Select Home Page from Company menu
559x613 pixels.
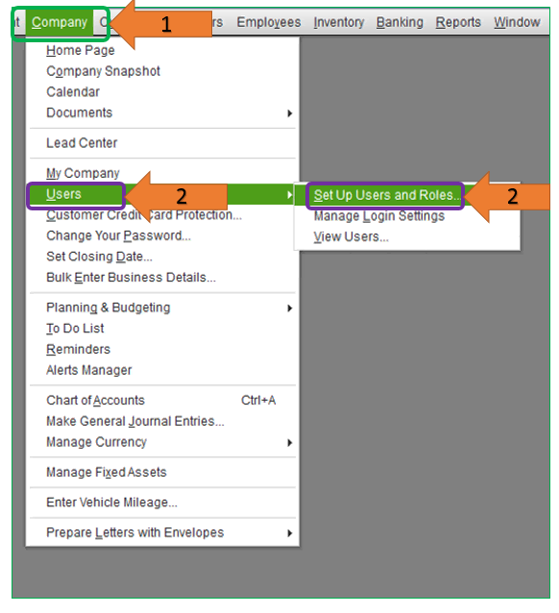pos(81,50)
